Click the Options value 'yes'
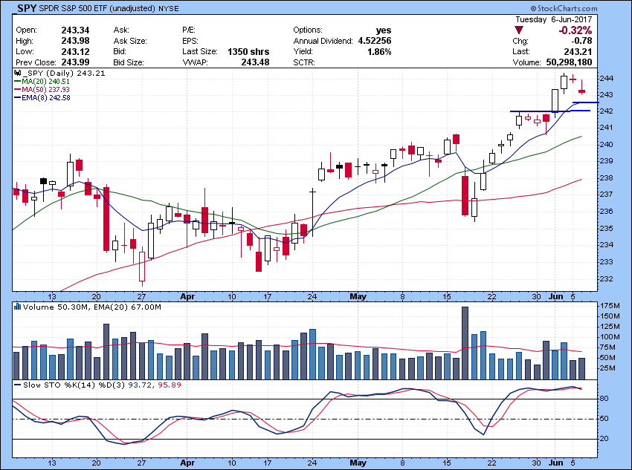Screen dimensions: 632x470 tap(384, 30)
